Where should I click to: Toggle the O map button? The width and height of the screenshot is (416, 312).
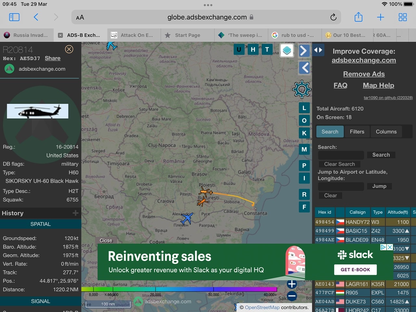(304, 121)
